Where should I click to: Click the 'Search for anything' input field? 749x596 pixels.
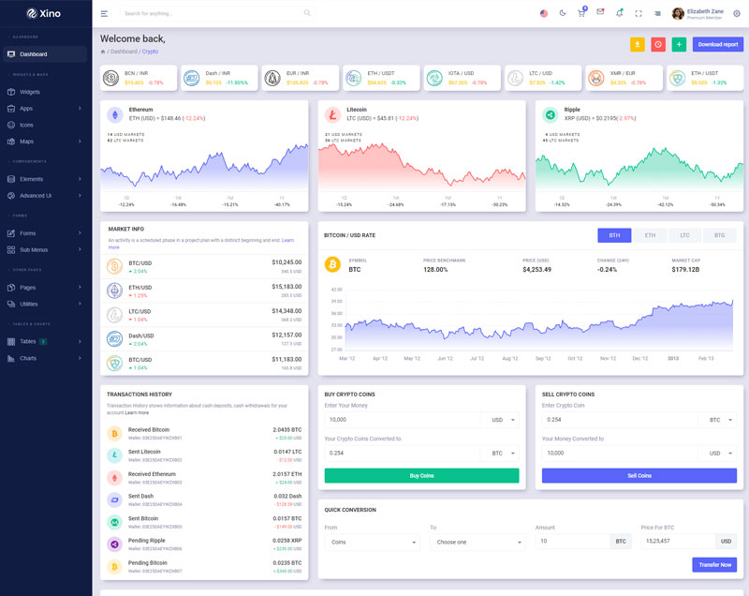211,14
